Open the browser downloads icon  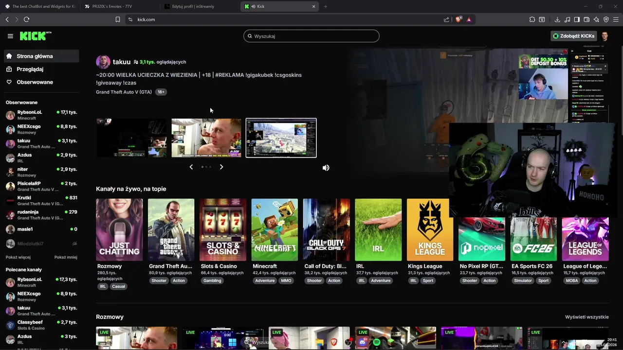point(557,19)
